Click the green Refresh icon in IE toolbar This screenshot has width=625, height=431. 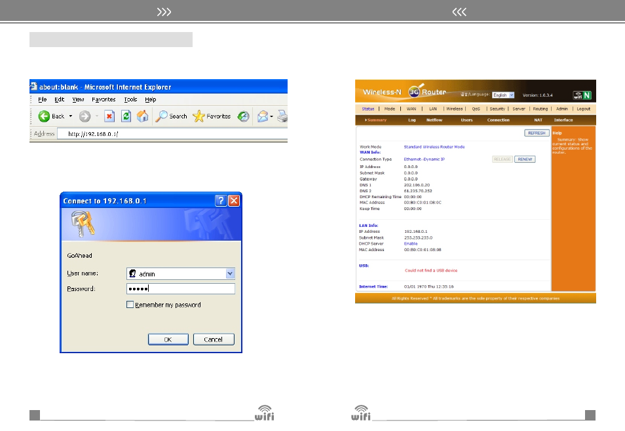click(126, 116)
